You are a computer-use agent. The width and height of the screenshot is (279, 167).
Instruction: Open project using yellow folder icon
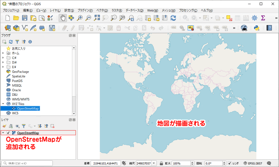tap(16, 18)
